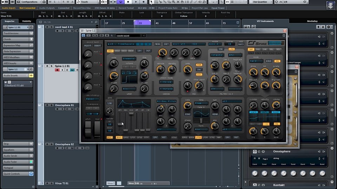Select the ENV2 tab in Spire
Image resolution: width=337 pixels, height=189 pixels.
coord(126,137)
